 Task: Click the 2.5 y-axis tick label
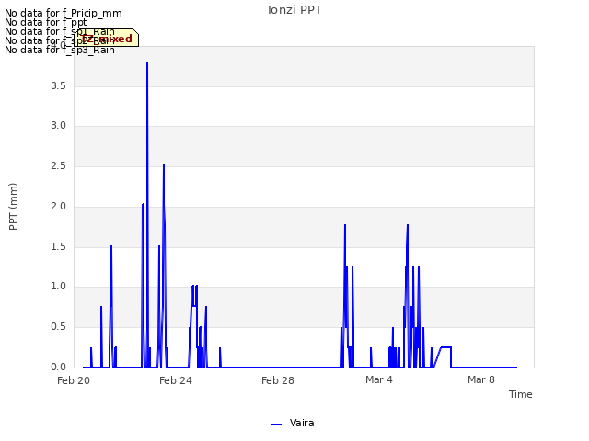[58, 165]
